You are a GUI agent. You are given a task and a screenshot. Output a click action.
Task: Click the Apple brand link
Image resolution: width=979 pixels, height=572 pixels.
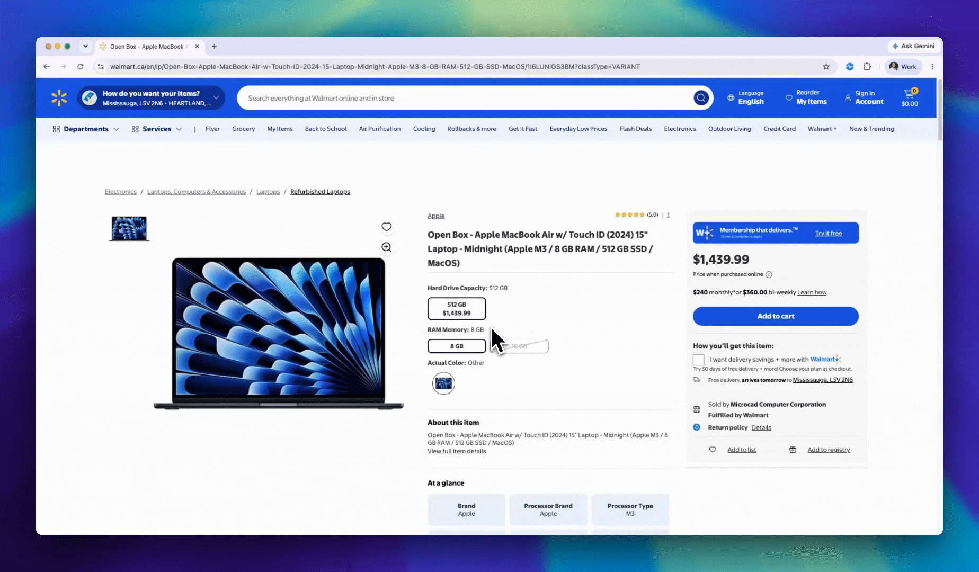436,216
